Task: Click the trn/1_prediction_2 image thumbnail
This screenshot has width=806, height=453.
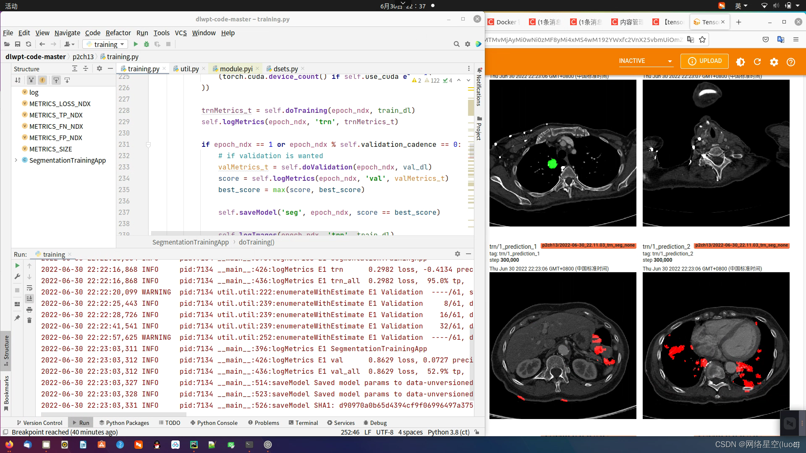Action: pyautogui.click(x=716, y=345)
